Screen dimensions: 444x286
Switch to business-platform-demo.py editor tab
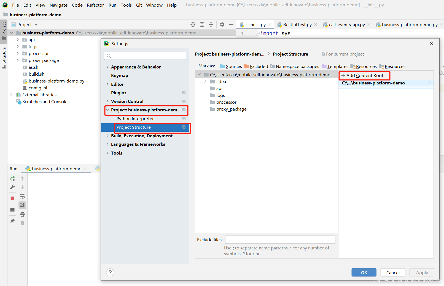[410, 24]
